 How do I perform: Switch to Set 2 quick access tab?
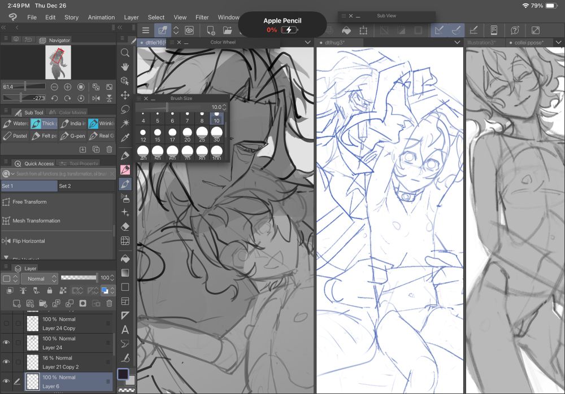click(86, 186)
